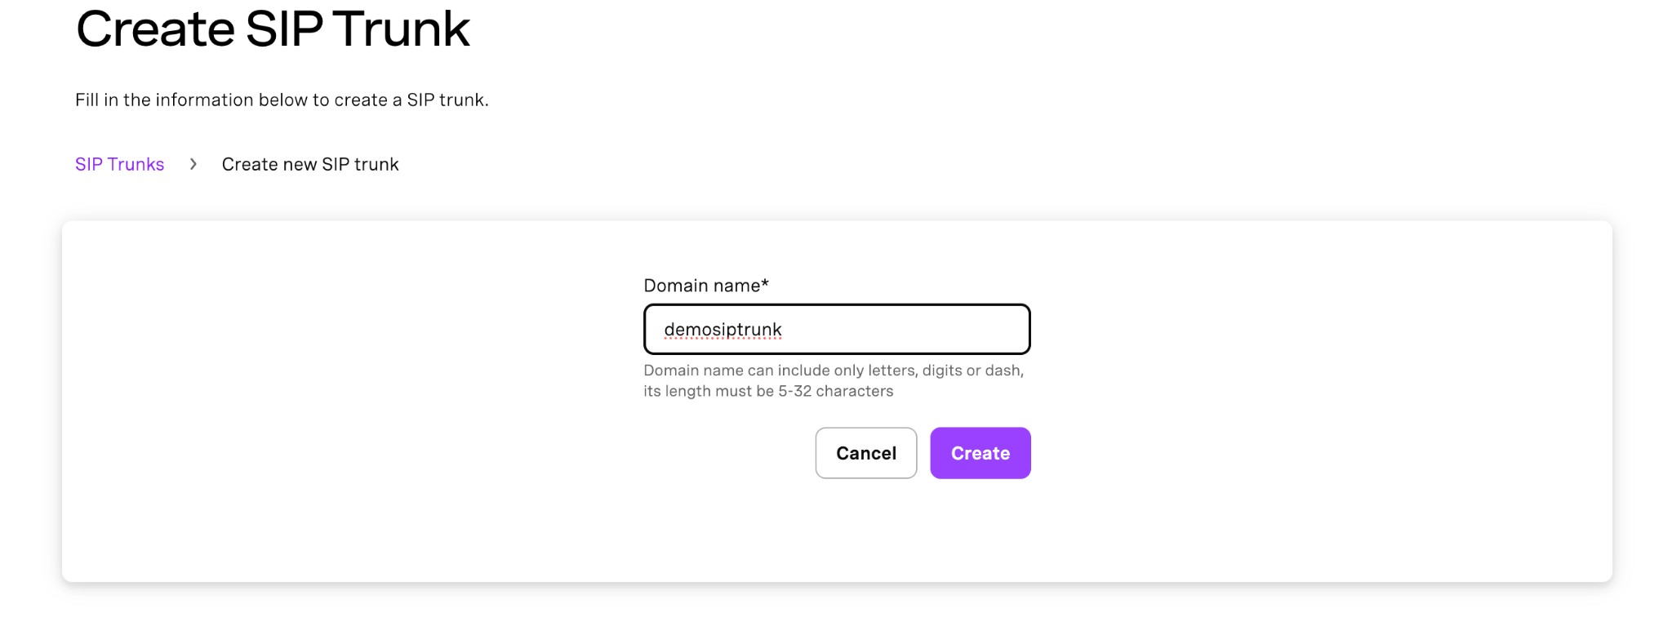Click the '5-32 characters' length hint
The image size is (1672, 626).
[x=835, y=391]
